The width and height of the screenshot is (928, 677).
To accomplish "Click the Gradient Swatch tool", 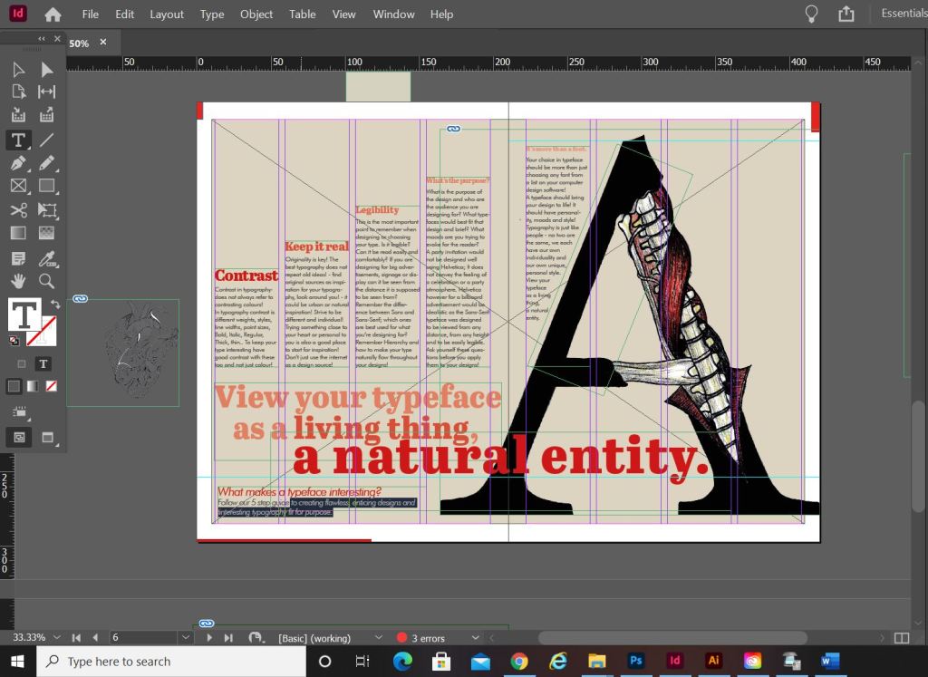I will point(17,234).
